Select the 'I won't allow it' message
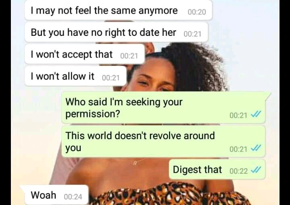Image resolution: width=290 pixels, height=205 pixels. tap(75, 76)
